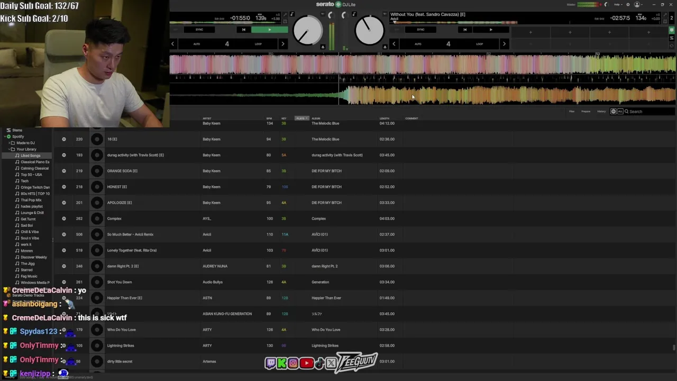
Task: Open the Files panel tab
Action: [x=572, y=112]
